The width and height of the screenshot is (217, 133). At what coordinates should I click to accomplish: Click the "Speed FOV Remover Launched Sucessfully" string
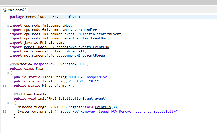tap(117, 112)
